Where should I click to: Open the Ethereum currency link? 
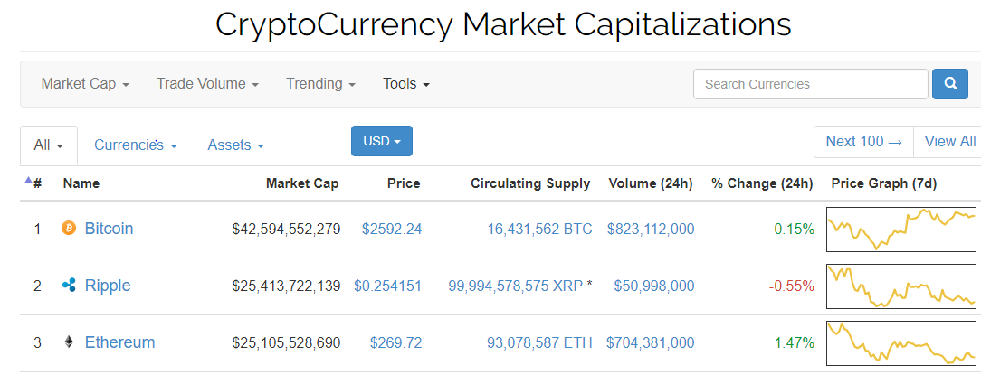click(119, 342)
